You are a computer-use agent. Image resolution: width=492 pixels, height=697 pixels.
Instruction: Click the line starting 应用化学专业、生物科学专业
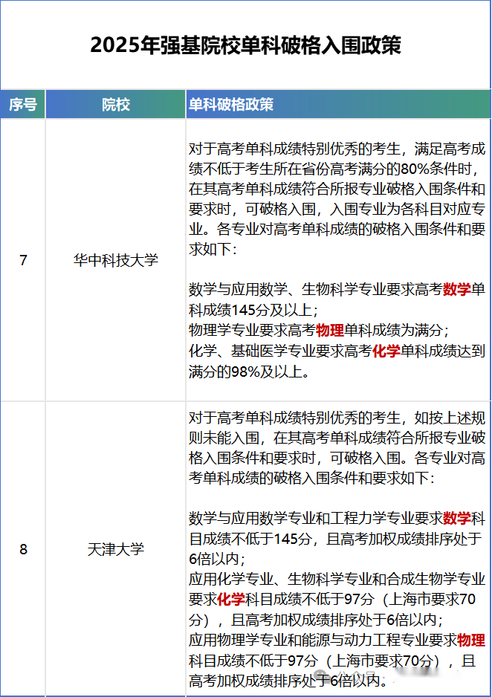coord(337,579)
